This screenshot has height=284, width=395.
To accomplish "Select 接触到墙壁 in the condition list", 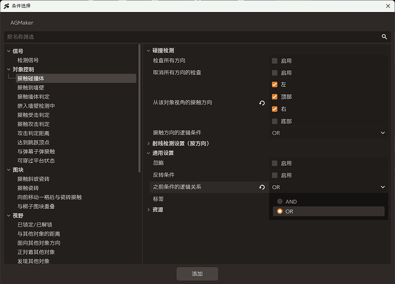I will (x=31, y=87).
